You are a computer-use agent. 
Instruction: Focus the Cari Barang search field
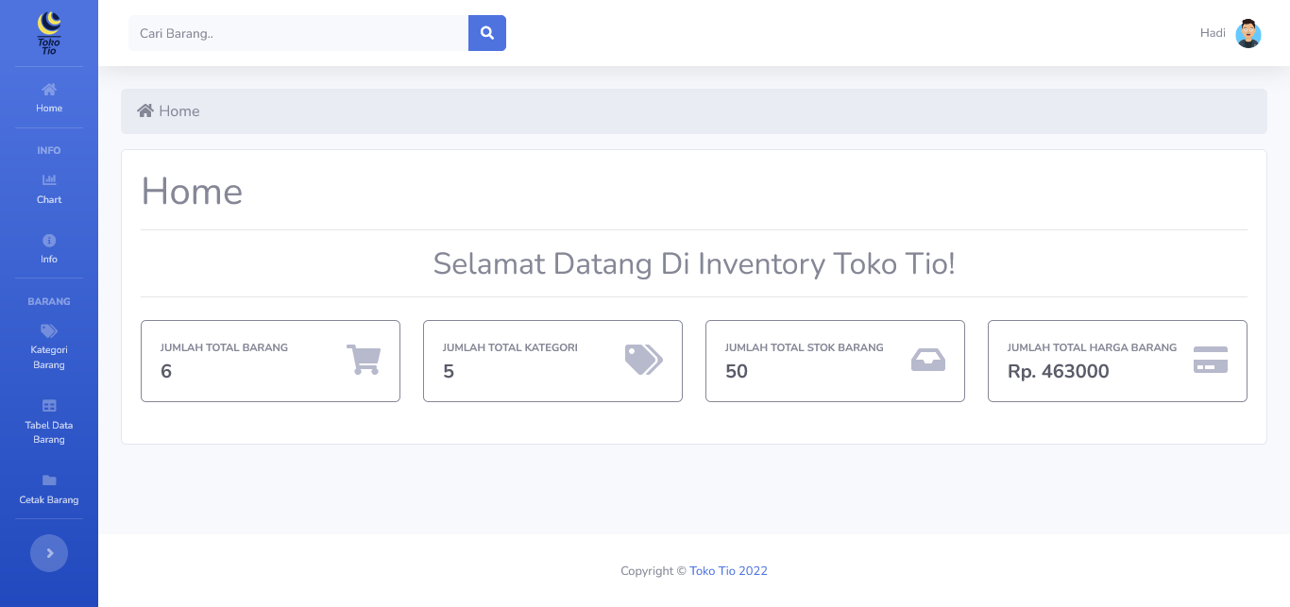[298, 33]
